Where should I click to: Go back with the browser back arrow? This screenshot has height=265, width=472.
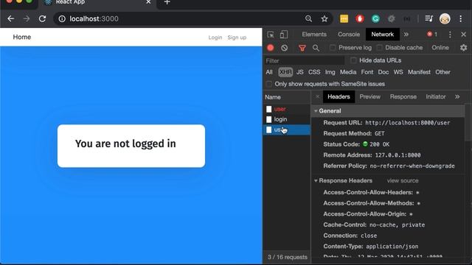(11, 18)
